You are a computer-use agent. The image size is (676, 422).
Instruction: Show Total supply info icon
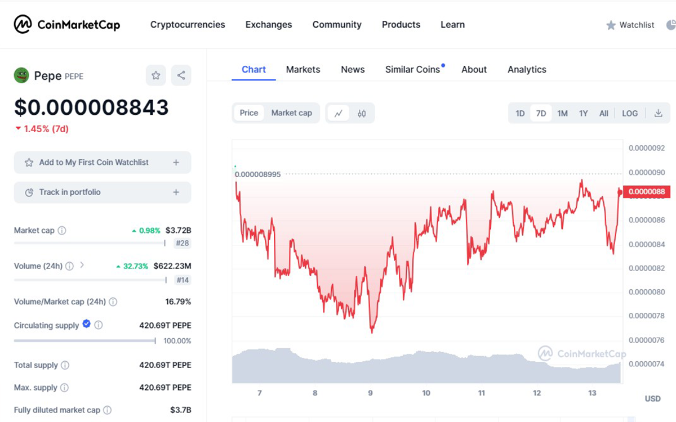(x=65, y=365)
